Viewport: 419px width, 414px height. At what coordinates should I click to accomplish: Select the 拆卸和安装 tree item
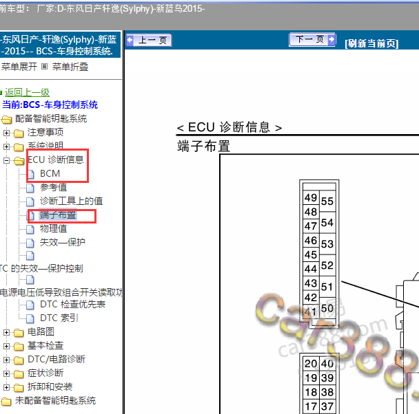50,386
